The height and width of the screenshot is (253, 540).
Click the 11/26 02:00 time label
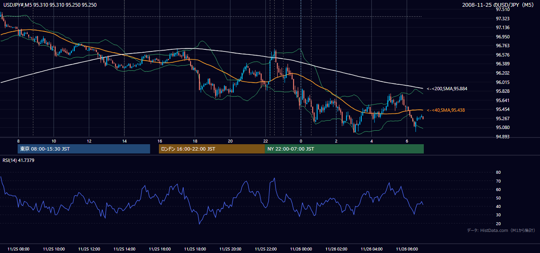(x=336, y=249)
